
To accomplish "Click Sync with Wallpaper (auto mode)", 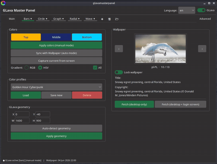I will click(56, 53).
